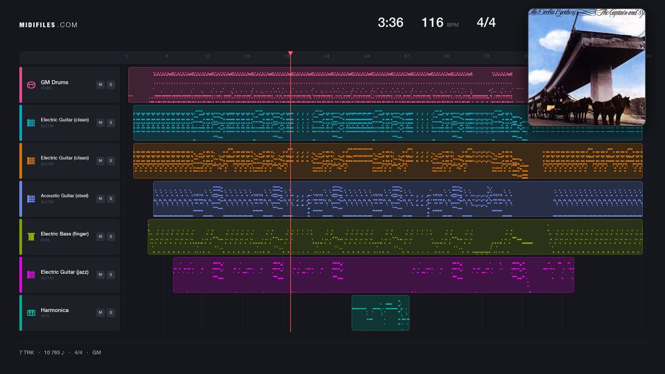Click the 3:36 duration display
Screen dimensions: 665x374
pyautogui.click(x=391, y=22)
